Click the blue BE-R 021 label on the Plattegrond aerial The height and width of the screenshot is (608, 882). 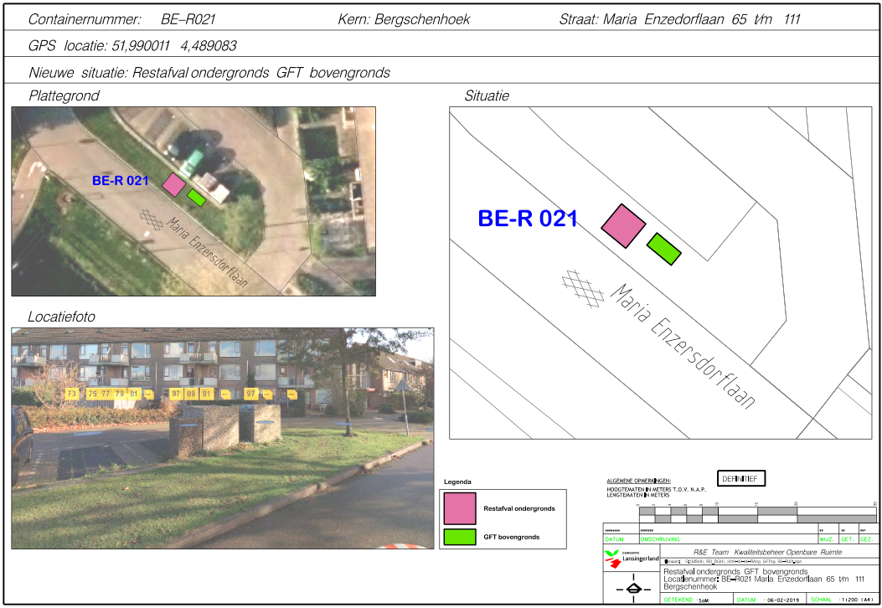coord(120,180)
